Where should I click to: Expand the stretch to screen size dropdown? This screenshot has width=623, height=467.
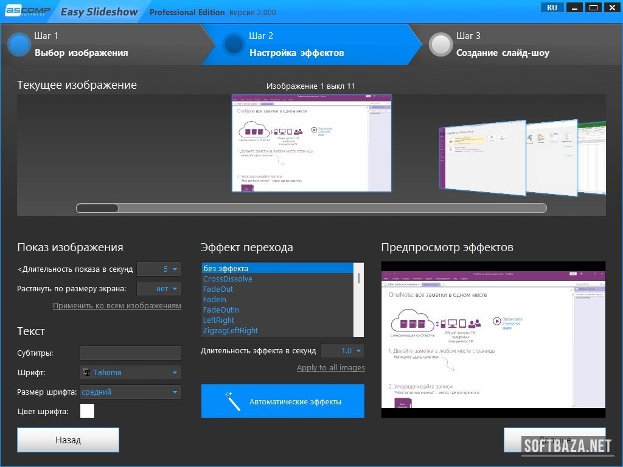(x=159, y=289)
